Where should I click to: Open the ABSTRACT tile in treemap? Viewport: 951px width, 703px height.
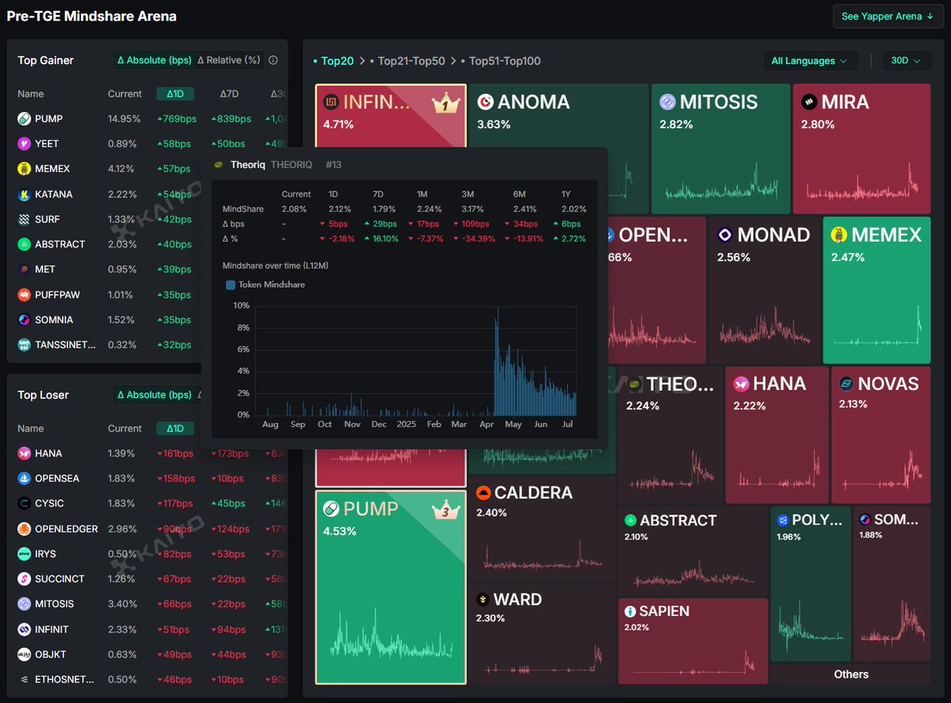click(x=693, y=551)
